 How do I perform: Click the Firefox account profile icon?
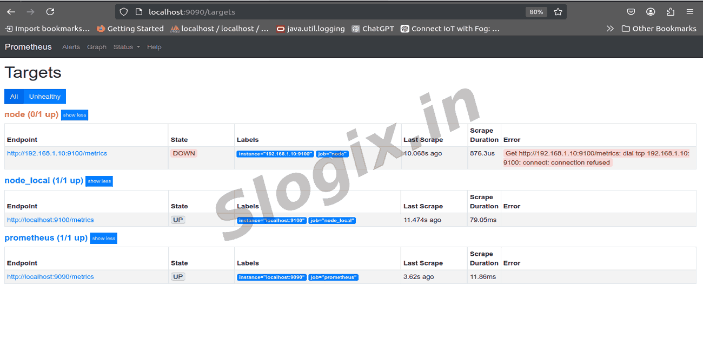click(x=651, y=12)
